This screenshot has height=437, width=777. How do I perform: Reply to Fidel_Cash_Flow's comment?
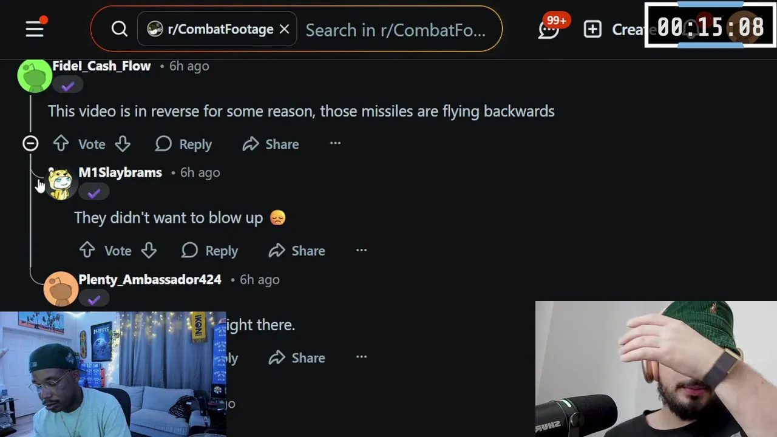(x=183, y=144)
